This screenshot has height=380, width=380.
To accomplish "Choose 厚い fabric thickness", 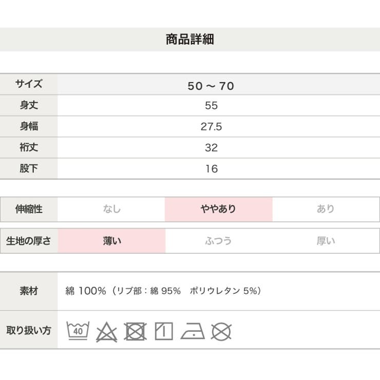I will pyautogui.click(x=326, y=241).
